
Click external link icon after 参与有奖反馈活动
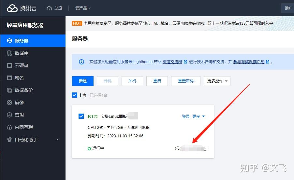pos(268,62)
